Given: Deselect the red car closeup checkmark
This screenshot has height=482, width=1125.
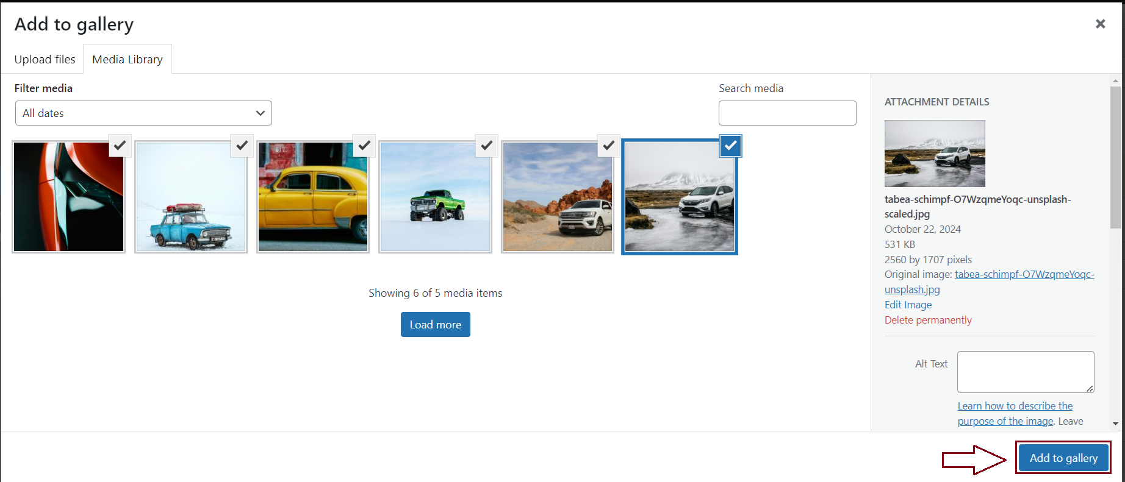Looking at the screenshot, I should 120,146.
